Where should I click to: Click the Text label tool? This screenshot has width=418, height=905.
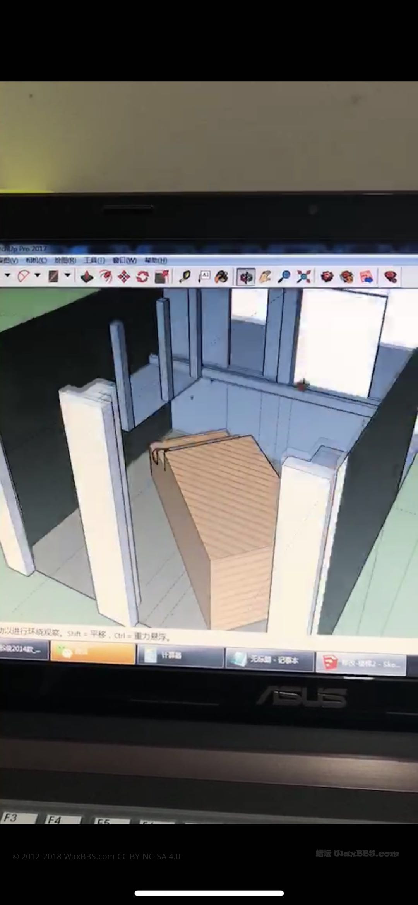click(204, 276)
